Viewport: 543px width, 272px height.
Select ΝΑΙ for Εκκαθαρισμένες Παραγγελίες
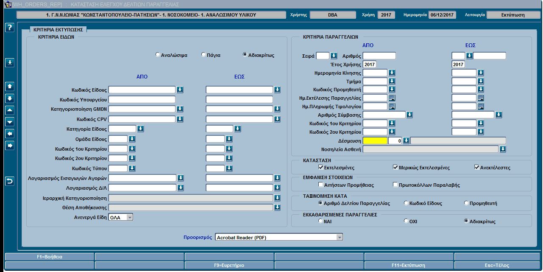pos(321,221)
